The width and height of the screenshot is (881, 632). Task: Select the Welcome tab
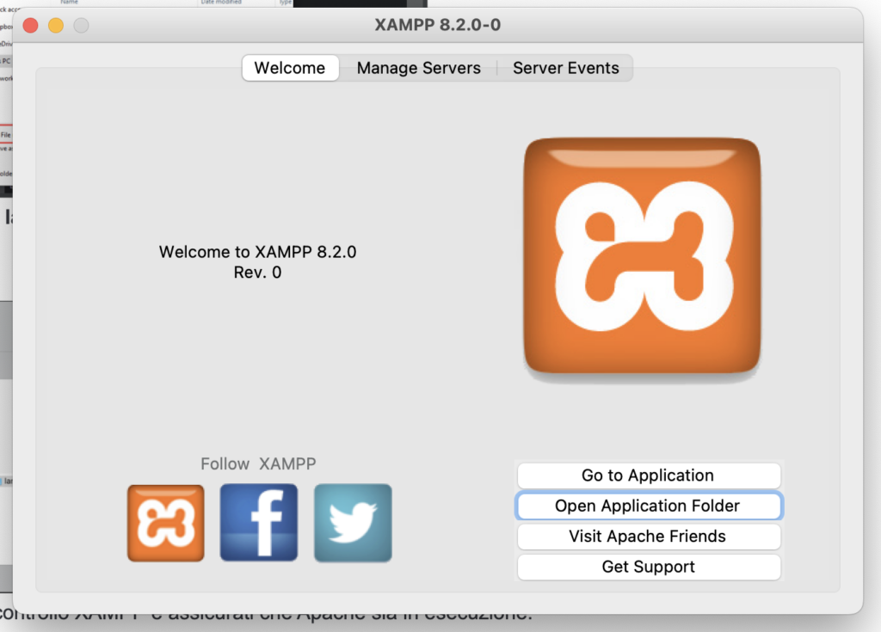click(x=290, y=68)
